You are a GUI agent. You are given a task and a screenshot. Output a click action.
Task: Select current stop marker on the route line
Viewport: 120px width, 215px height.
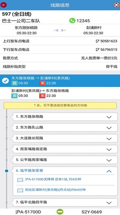click(x=6, y=171)
